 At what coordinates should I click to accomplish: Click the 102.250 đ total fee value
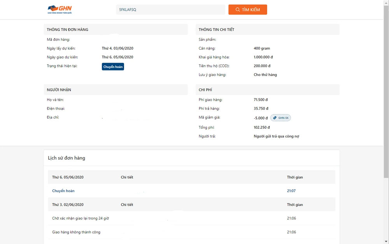(x=262, y=127)
